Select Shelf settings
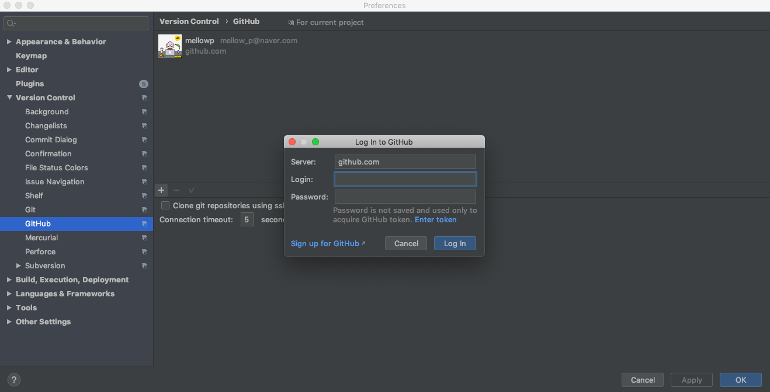This screenshot has height=392, width=770. pos(34,196)
